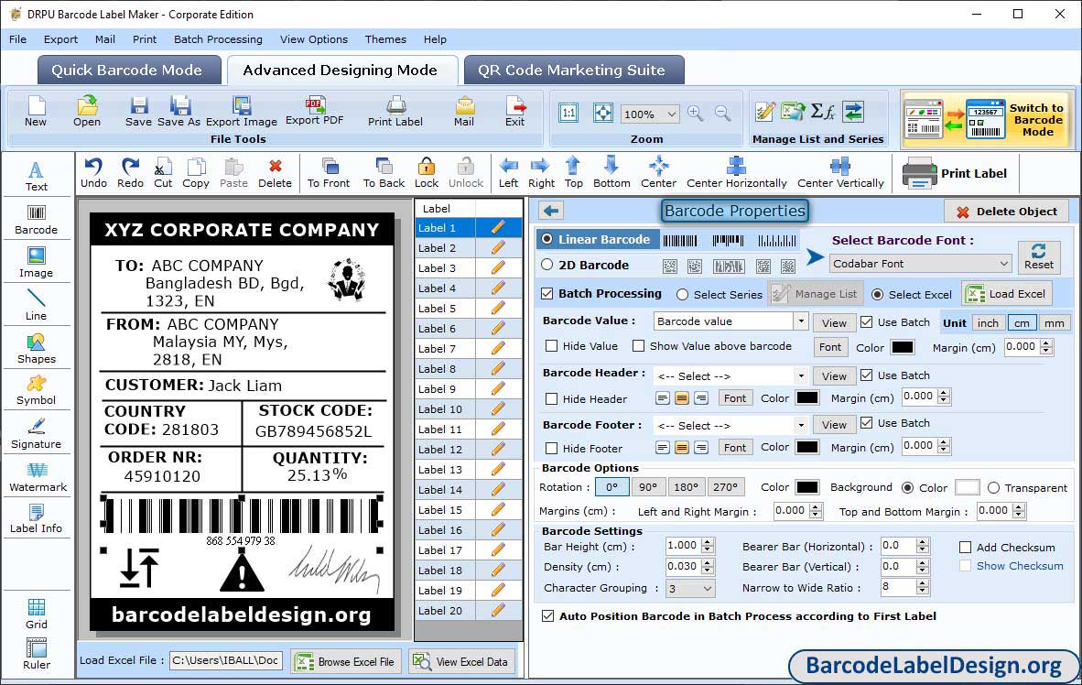This screenshot has width=1082, height=685.
Task: Lock the selected object
Action: (x=427, y=173)
